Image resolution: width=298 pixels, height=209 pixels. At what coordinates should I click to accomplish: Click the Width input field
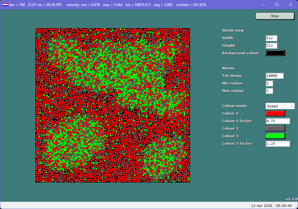271,38
